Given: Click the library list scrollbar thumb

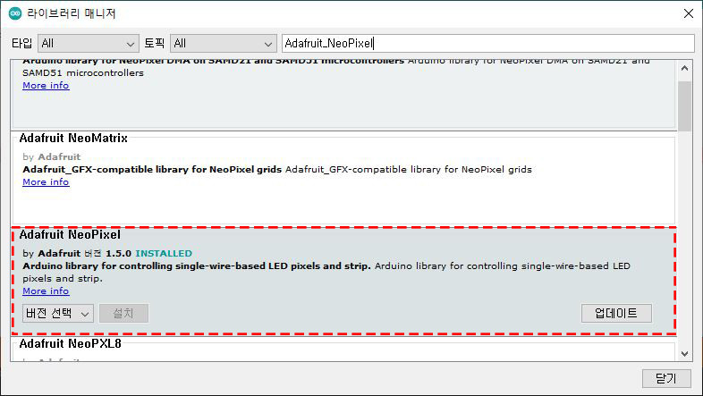Looking at the screenshot, I should [684, 105].
